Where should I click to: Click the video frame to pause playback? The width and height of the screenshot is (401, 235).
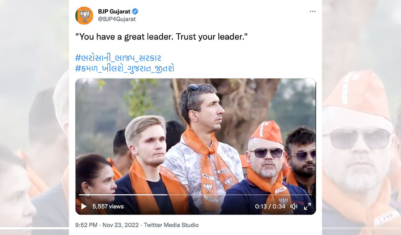197,135
